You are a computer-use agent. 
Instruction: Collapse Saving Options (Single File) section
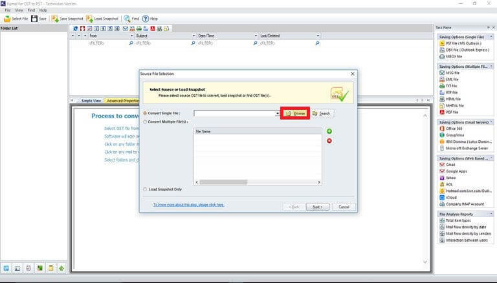pos(491,37)
